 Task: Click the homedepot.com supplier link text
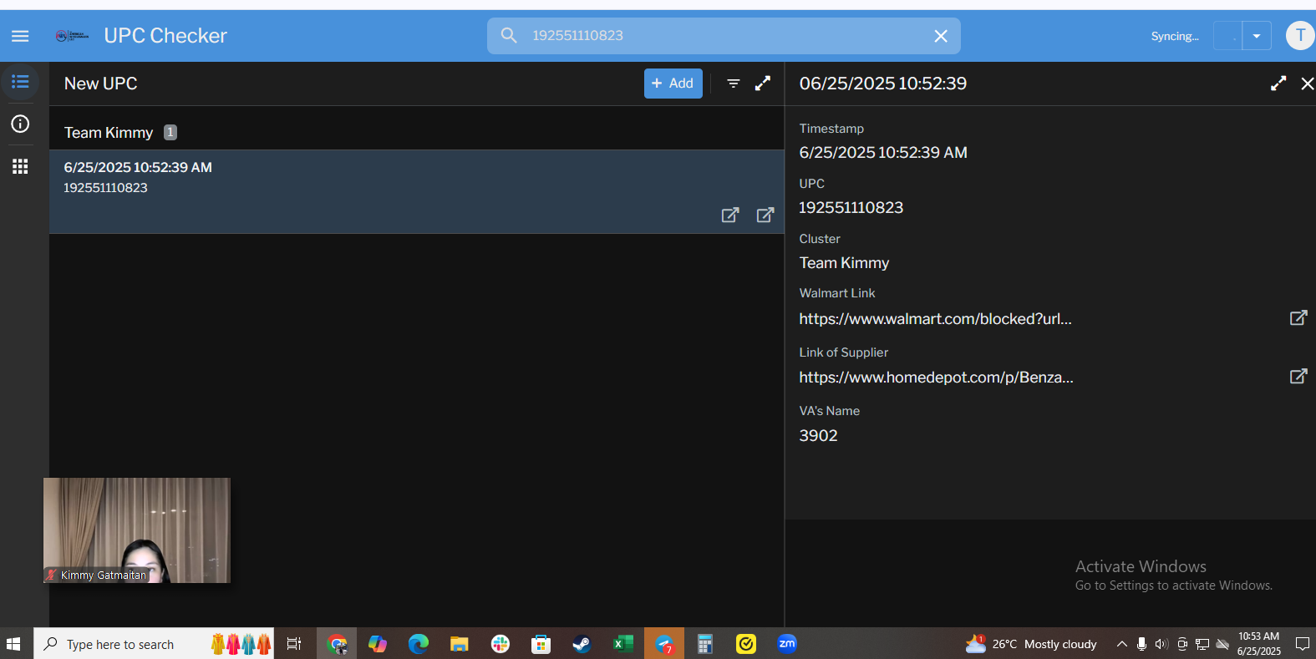pos(936,378)
